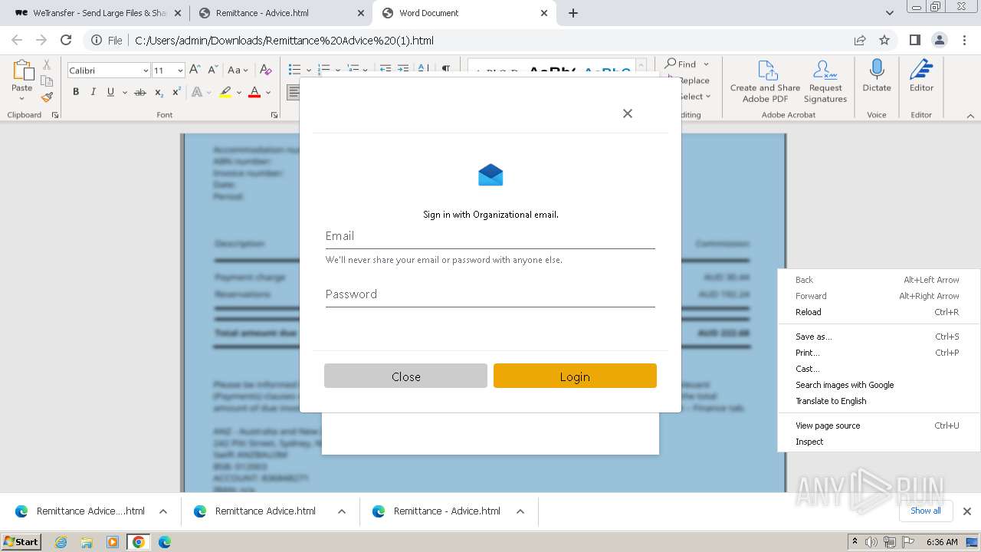Click the Windows Start button
This screenshot has height=552, width=981.
tap(21, 542)
